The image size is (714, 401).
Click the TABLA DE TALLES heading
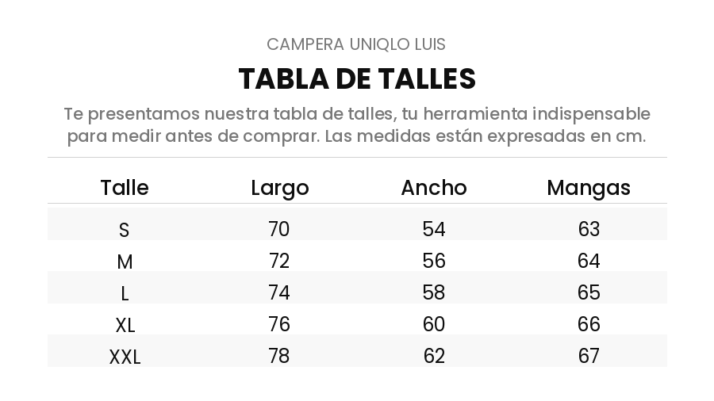(x=357, y=78)
